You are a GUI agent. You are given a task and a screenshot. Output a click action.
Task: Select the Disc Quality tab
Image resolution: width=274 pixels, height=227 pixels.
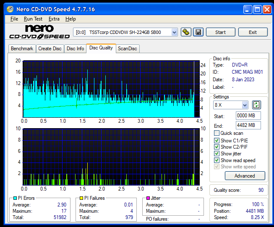click(101, 48)
